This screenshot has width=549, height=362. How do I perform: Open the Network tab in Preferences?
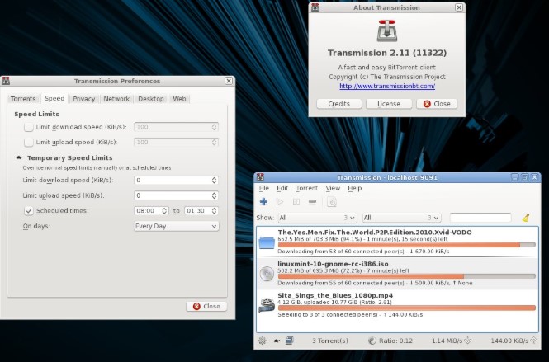[116, 99]
